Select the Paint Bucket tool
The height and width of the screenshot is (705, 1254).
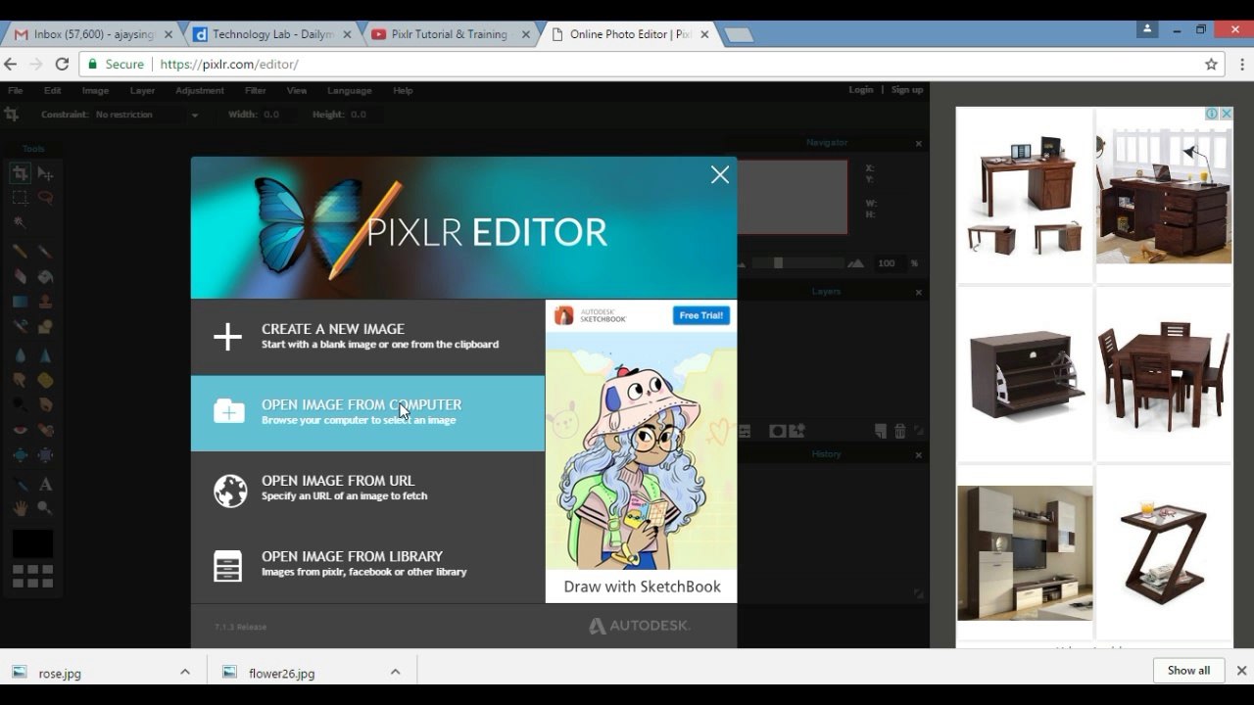click(45, 277)
